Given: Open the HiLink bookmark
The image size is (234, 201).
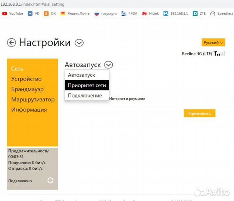Looking at the screenshot, I should 150,13.
